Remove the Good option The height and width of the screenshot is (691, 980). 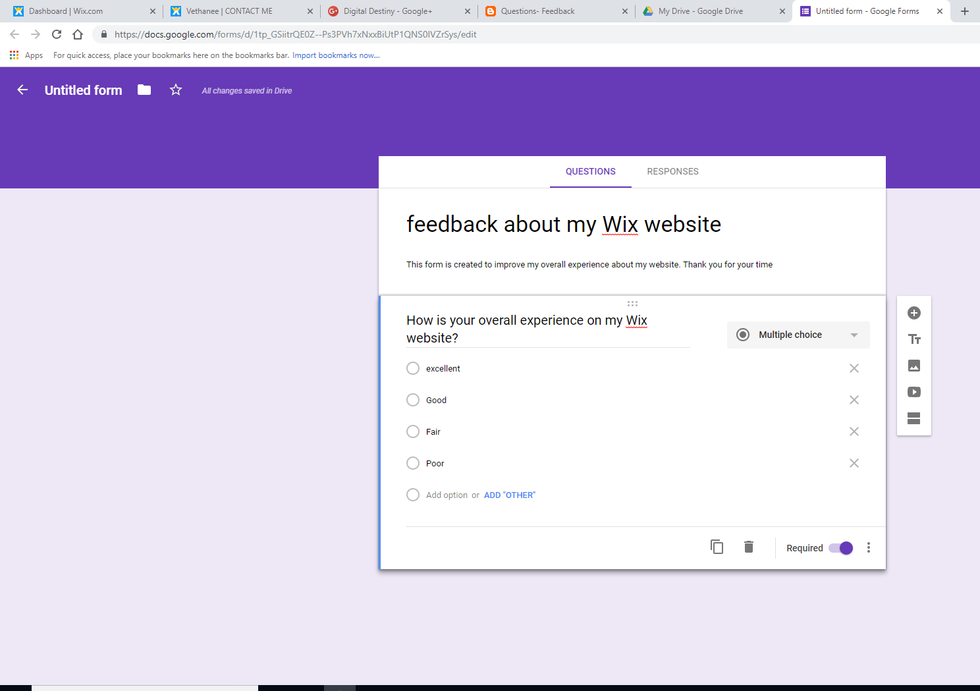coord(854,400)
